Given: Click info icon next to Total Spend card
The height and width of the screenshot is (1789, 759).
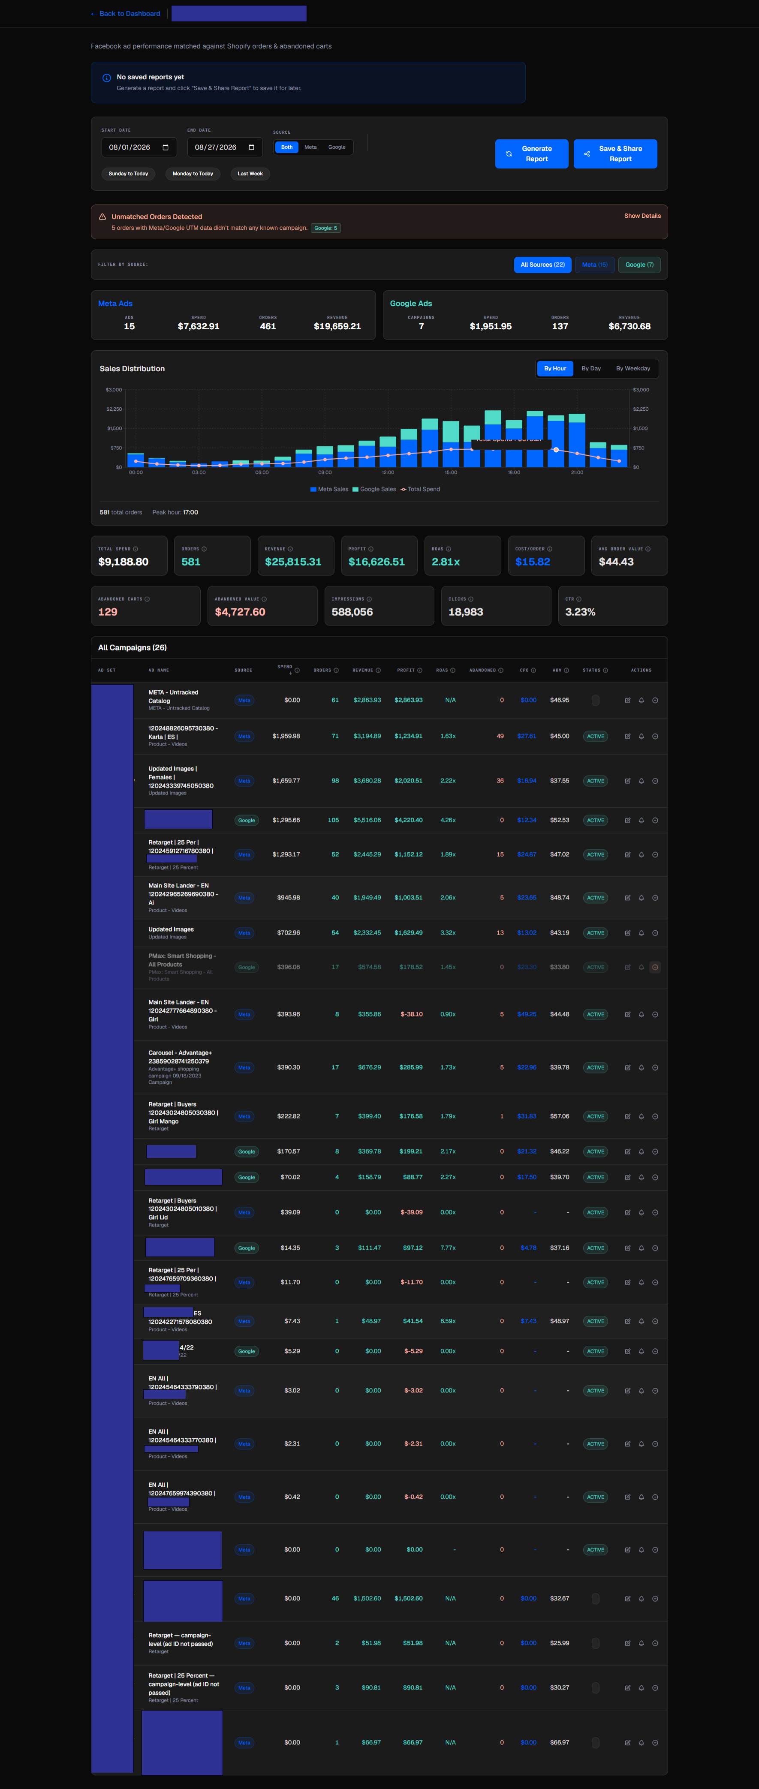Looking at the screenshot, I should tap(136, 549).
